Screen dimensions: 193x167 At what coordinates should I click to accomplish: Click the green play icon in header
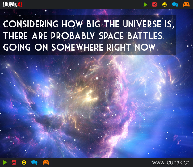145,5
